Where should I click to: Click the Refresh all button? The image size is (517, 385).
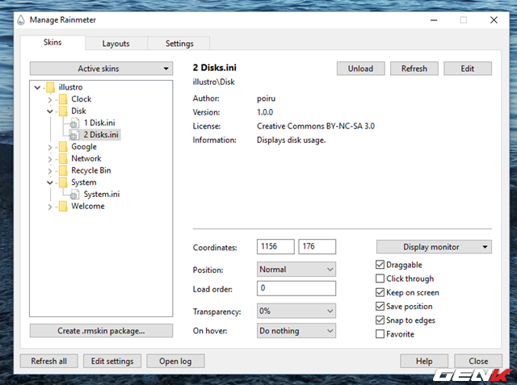[x=48, y=361]
